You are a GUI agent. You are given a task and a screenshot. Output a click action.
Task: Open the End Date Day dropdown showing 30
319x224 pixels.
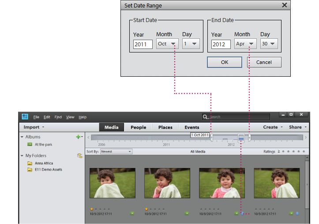pyautogui.click(x=269, y=44)
